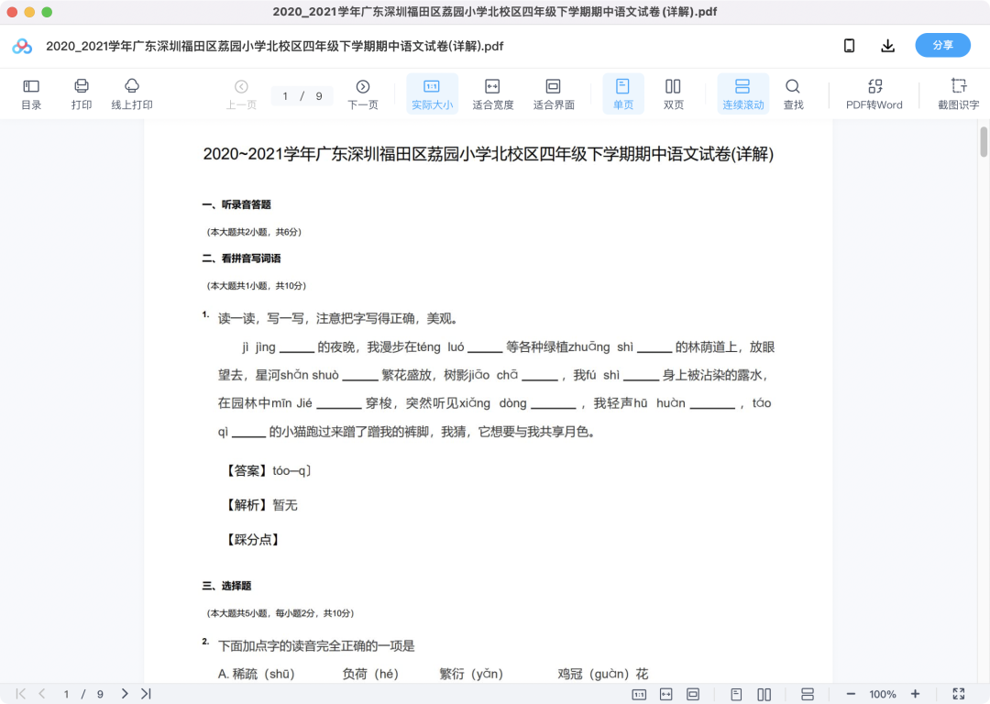The width and height of the screenshot is (990, 704).
Task: Click the mobile device icon in header
Action: [849, 46]
